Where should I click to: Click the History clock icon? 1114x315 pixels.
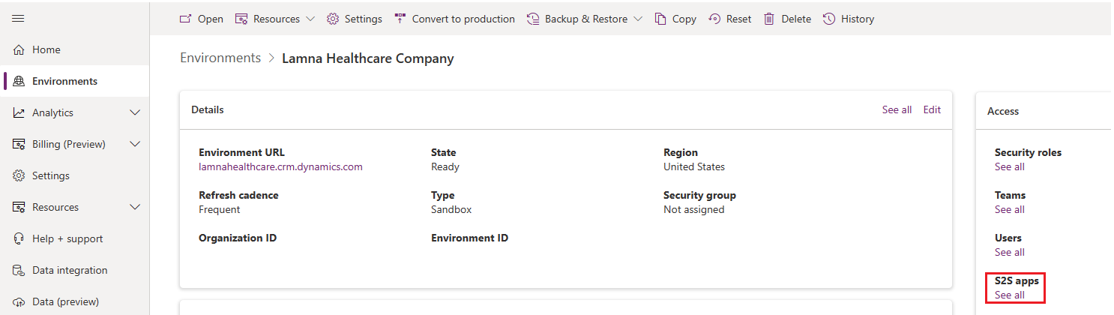pyautogui.click(x=829, y=19)
